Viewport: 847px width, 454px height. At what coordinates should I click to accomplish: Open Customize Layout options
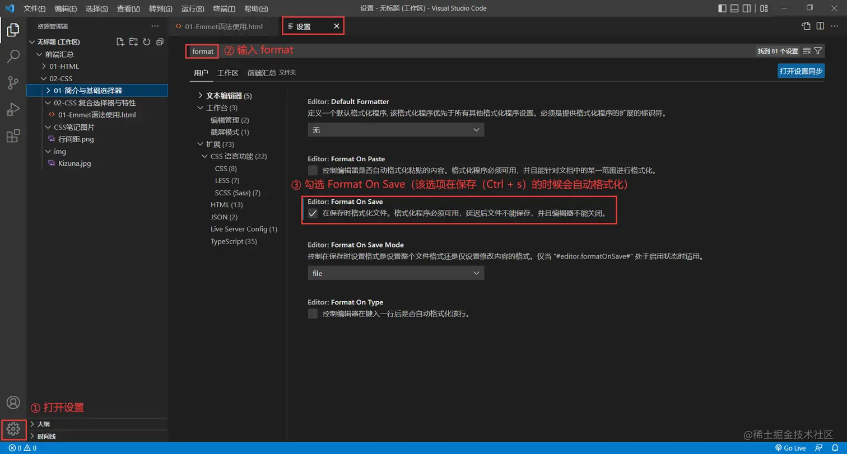click(763, 8)
